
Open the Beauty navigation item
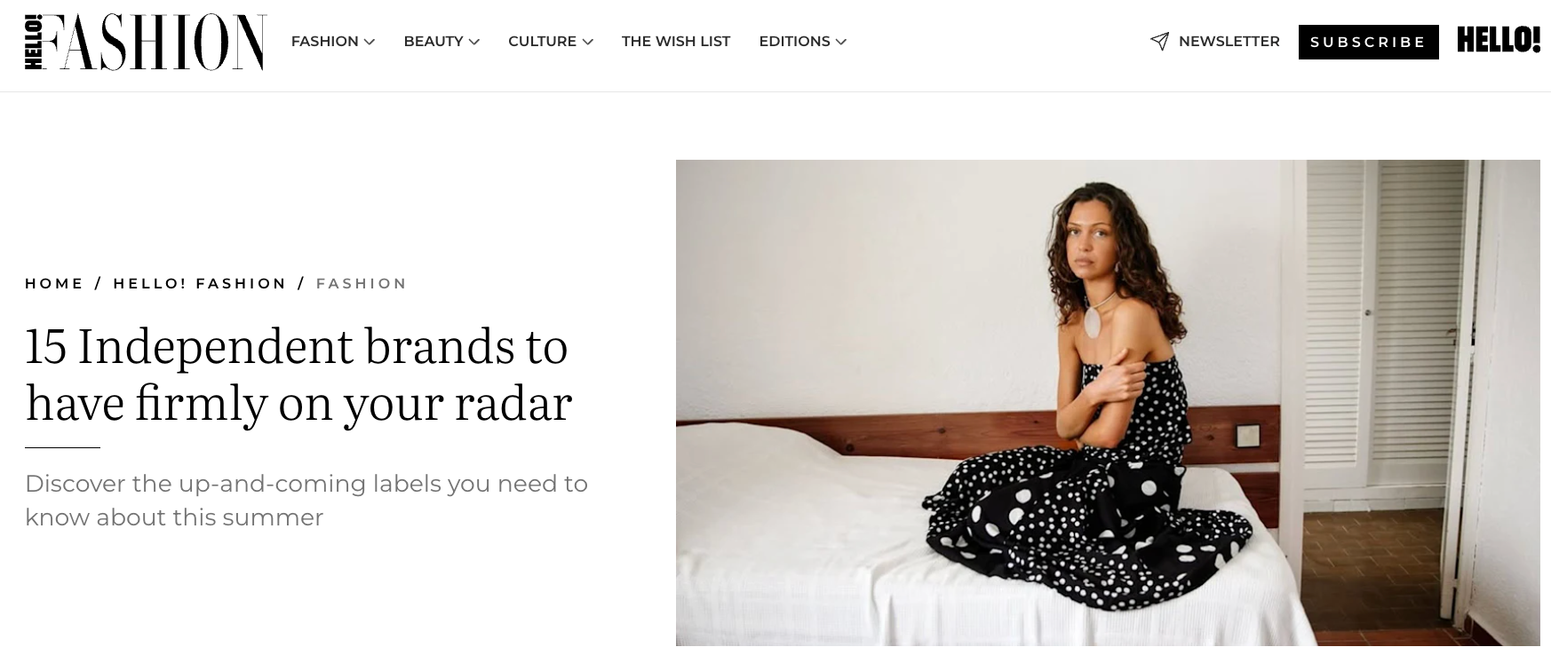[x=433, y=42]
